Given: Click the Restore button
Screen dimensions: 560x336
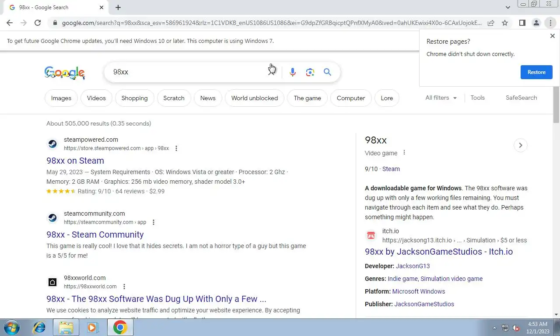Looking at the screenshot, I should (x=536, y=72).
